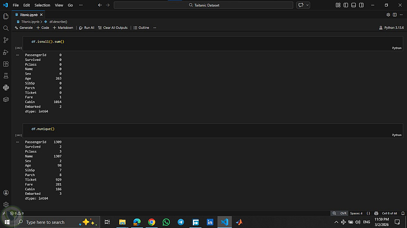The image size is (407, 228).
Task: Toggle secondary side bar visibility
Action: click(361, 5)
